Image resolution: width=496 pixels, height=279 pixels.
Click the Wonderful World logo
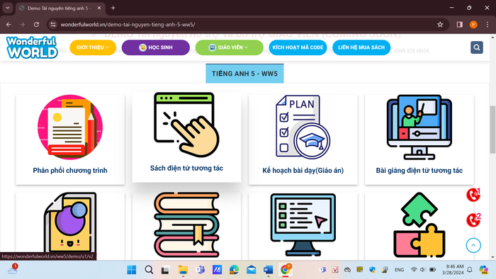pyautogui.click(x=32, y=47)
